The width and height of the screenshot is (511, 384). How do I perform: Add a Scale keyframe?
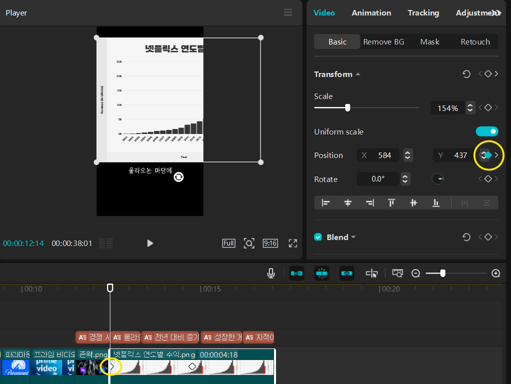point(488,107)
